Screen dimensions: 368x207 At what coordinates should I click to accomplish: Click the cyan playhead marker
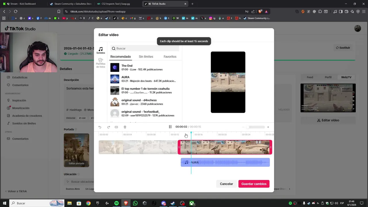(x=191, y=133)
